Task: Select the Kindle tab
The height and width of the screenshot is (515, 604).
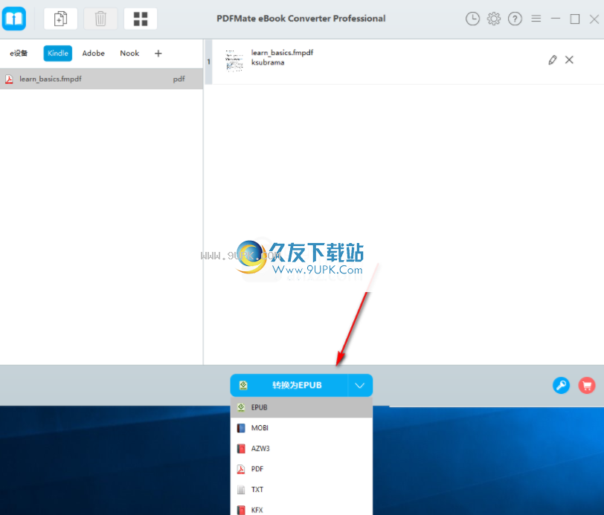Action: tap(58, 53)
